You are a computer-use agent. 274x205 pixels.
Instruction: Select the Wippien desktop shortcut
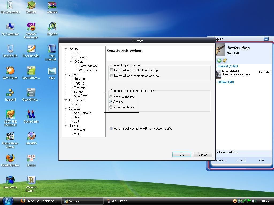[x=52, y=29]
